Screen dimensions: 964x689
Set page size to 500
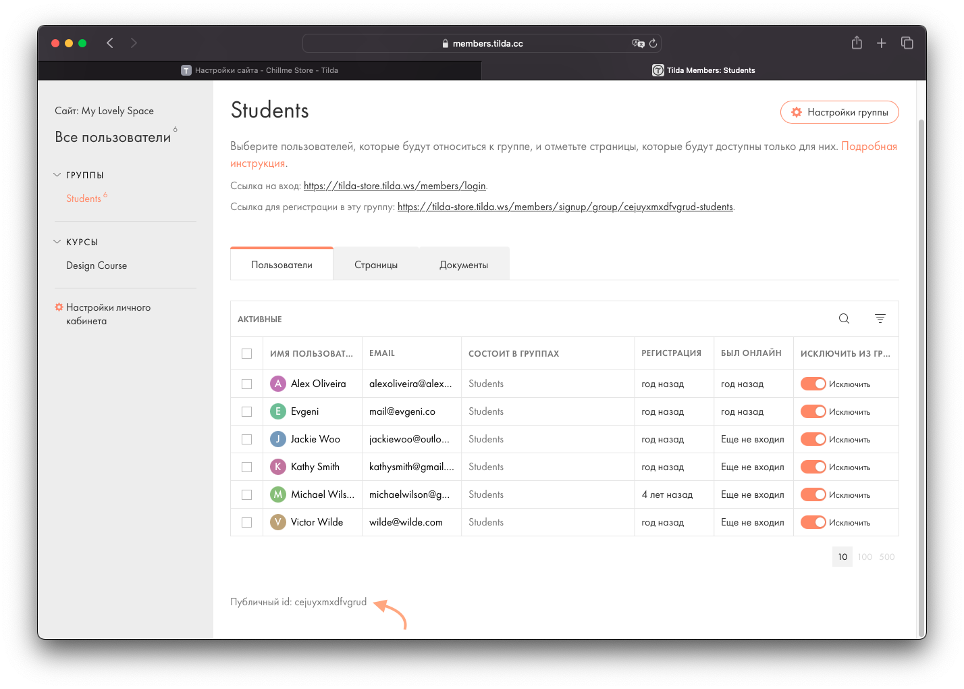coord(887,557)
